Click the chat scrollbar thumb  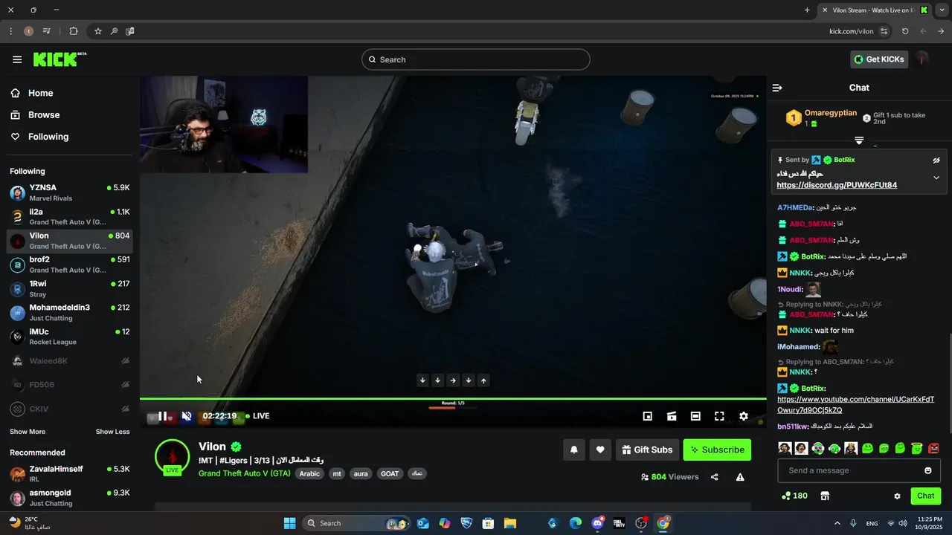click(x=950, y=384)
